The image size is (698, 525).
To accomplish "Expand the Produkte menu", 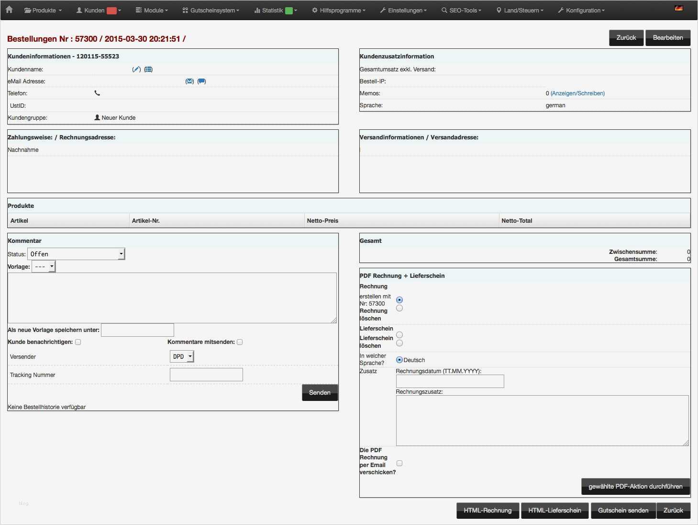I will point(43,10).
